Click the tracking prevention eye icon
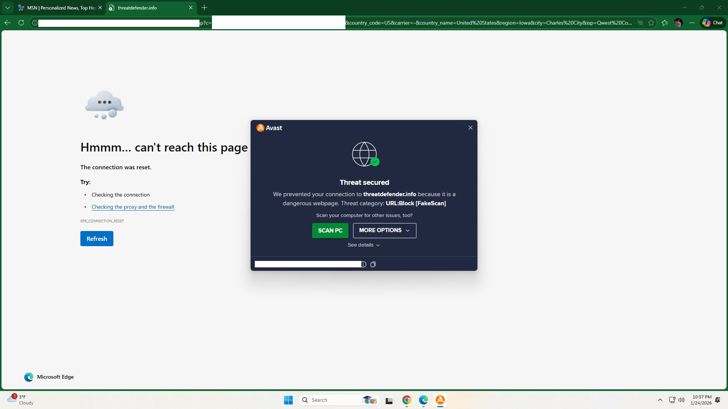 (640, 23)
